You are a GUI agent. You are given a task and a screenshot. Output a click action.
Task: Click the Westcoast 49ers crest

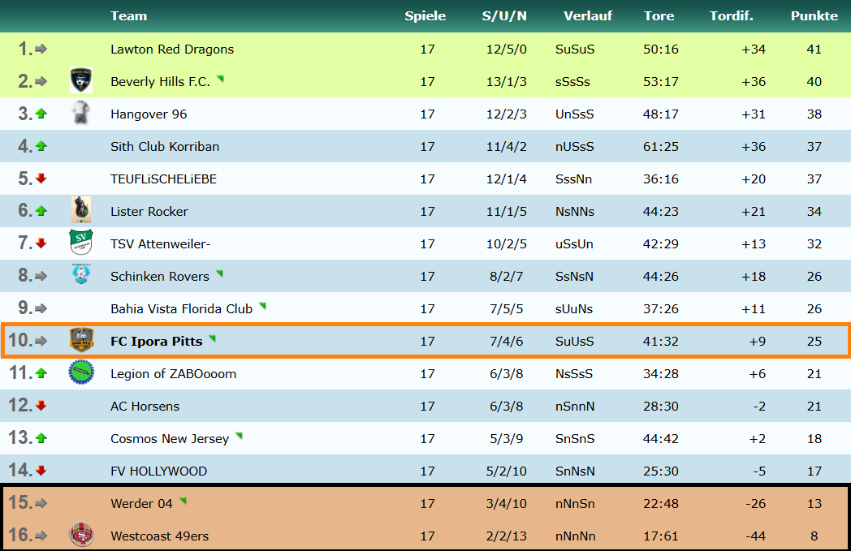click(x=80, y=536)
